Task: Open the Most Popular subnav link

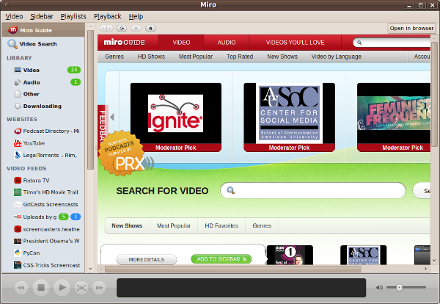Action: [x=196, y=57]
